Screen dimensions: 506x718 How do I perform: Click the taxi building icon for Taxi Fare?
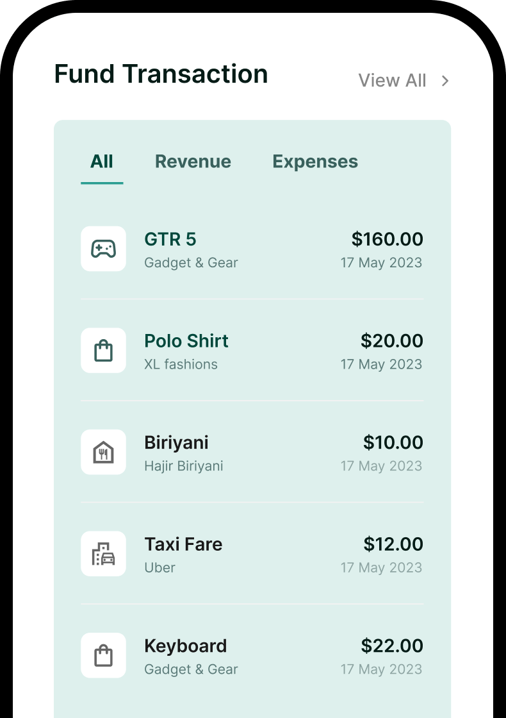(x=103, y=554)
